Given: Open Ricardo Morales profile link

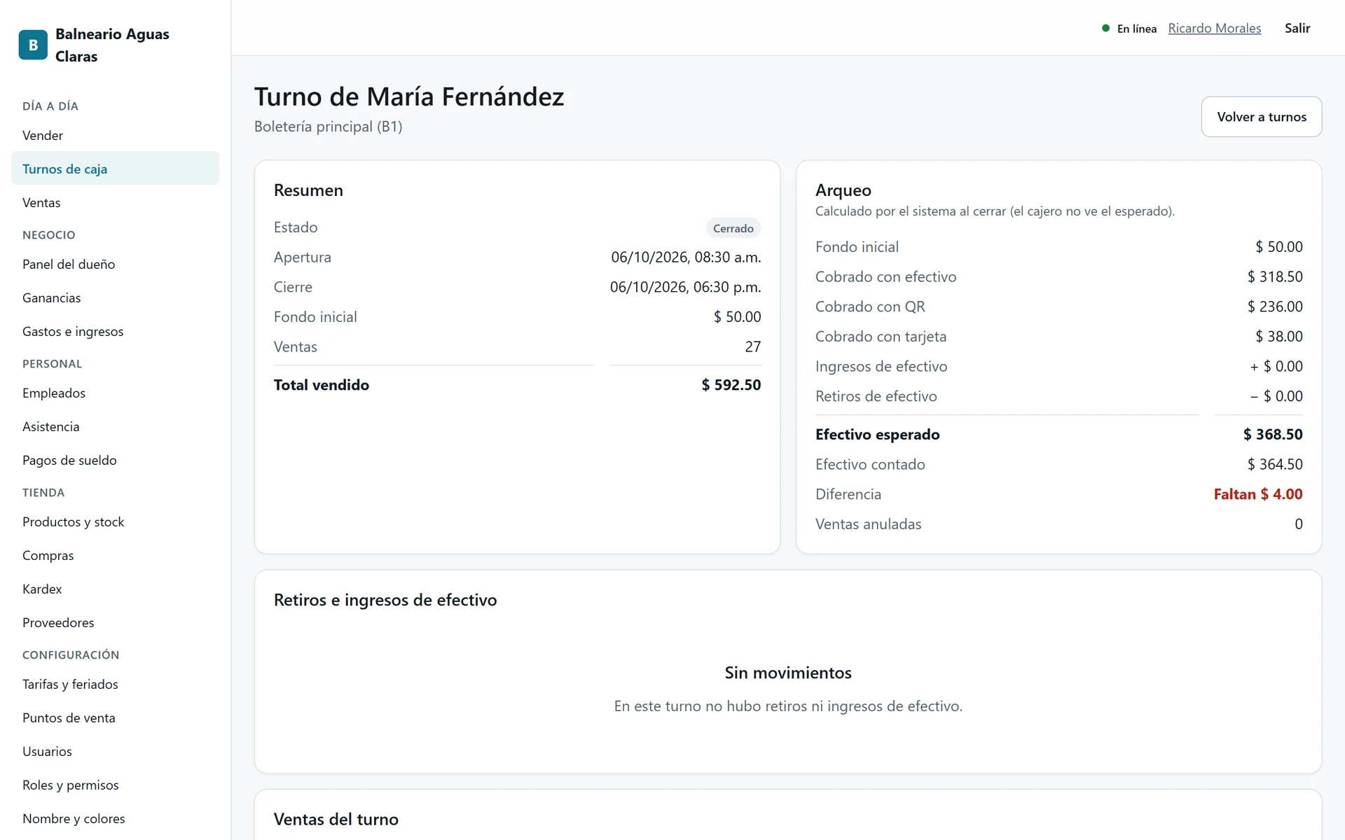Looking at the screenshot, I should (x=1214, y=28).
